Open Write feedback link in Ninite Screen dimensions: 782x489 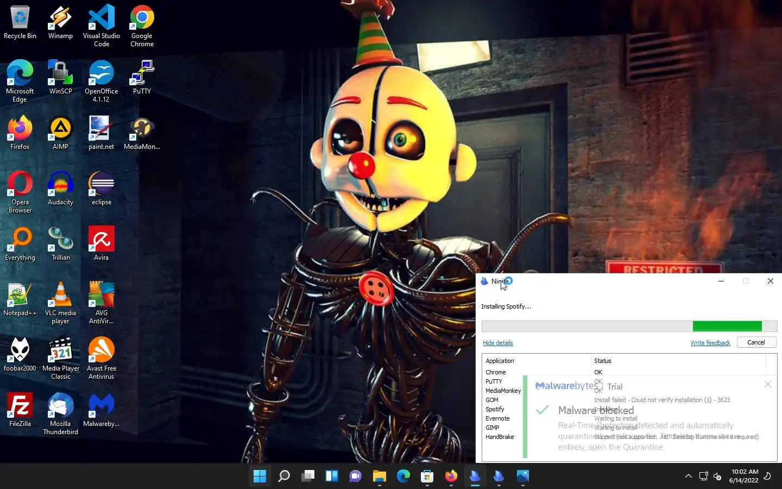click(710, 343)
